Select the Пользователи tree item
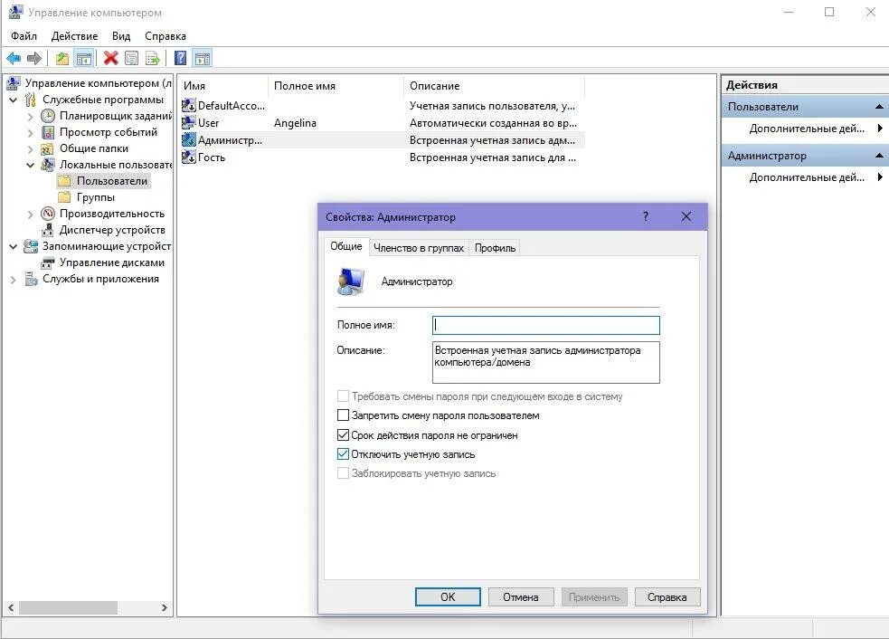This screenshot has width=889, height=639. point(112,181)
